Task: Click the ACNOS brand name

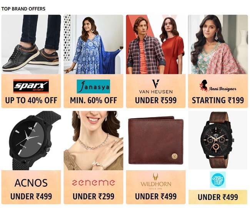Action: tap(31, 183)
